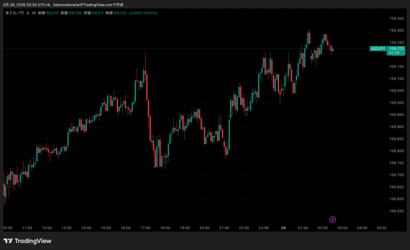Click the 159.000 price scale label
The height and width of the screenshot is (250, 410).
[396, 103]
